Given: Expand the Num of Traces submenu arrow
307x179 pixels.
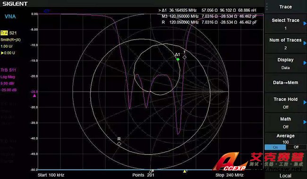Looking at the screenshot, I should tap(305, 43).
